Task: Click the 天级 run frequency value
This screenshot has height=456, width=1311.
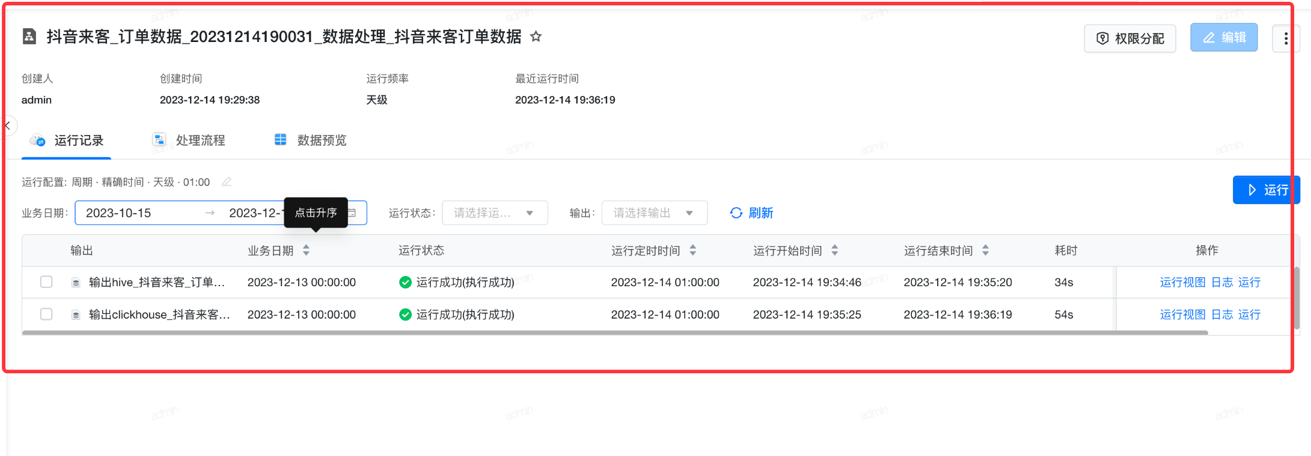Action: (x=377, y=100)
